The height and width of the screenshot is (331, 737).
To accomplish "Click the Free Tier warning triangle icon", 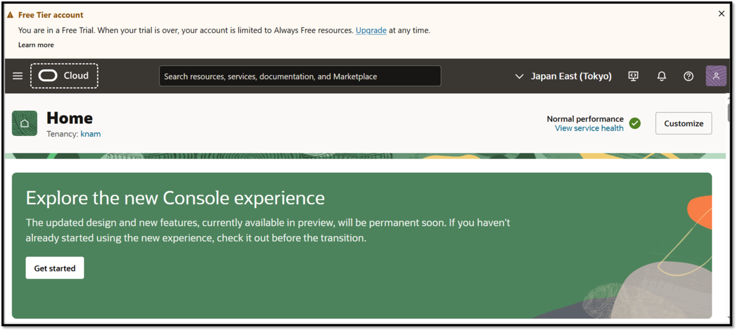I will pos(10,15).
